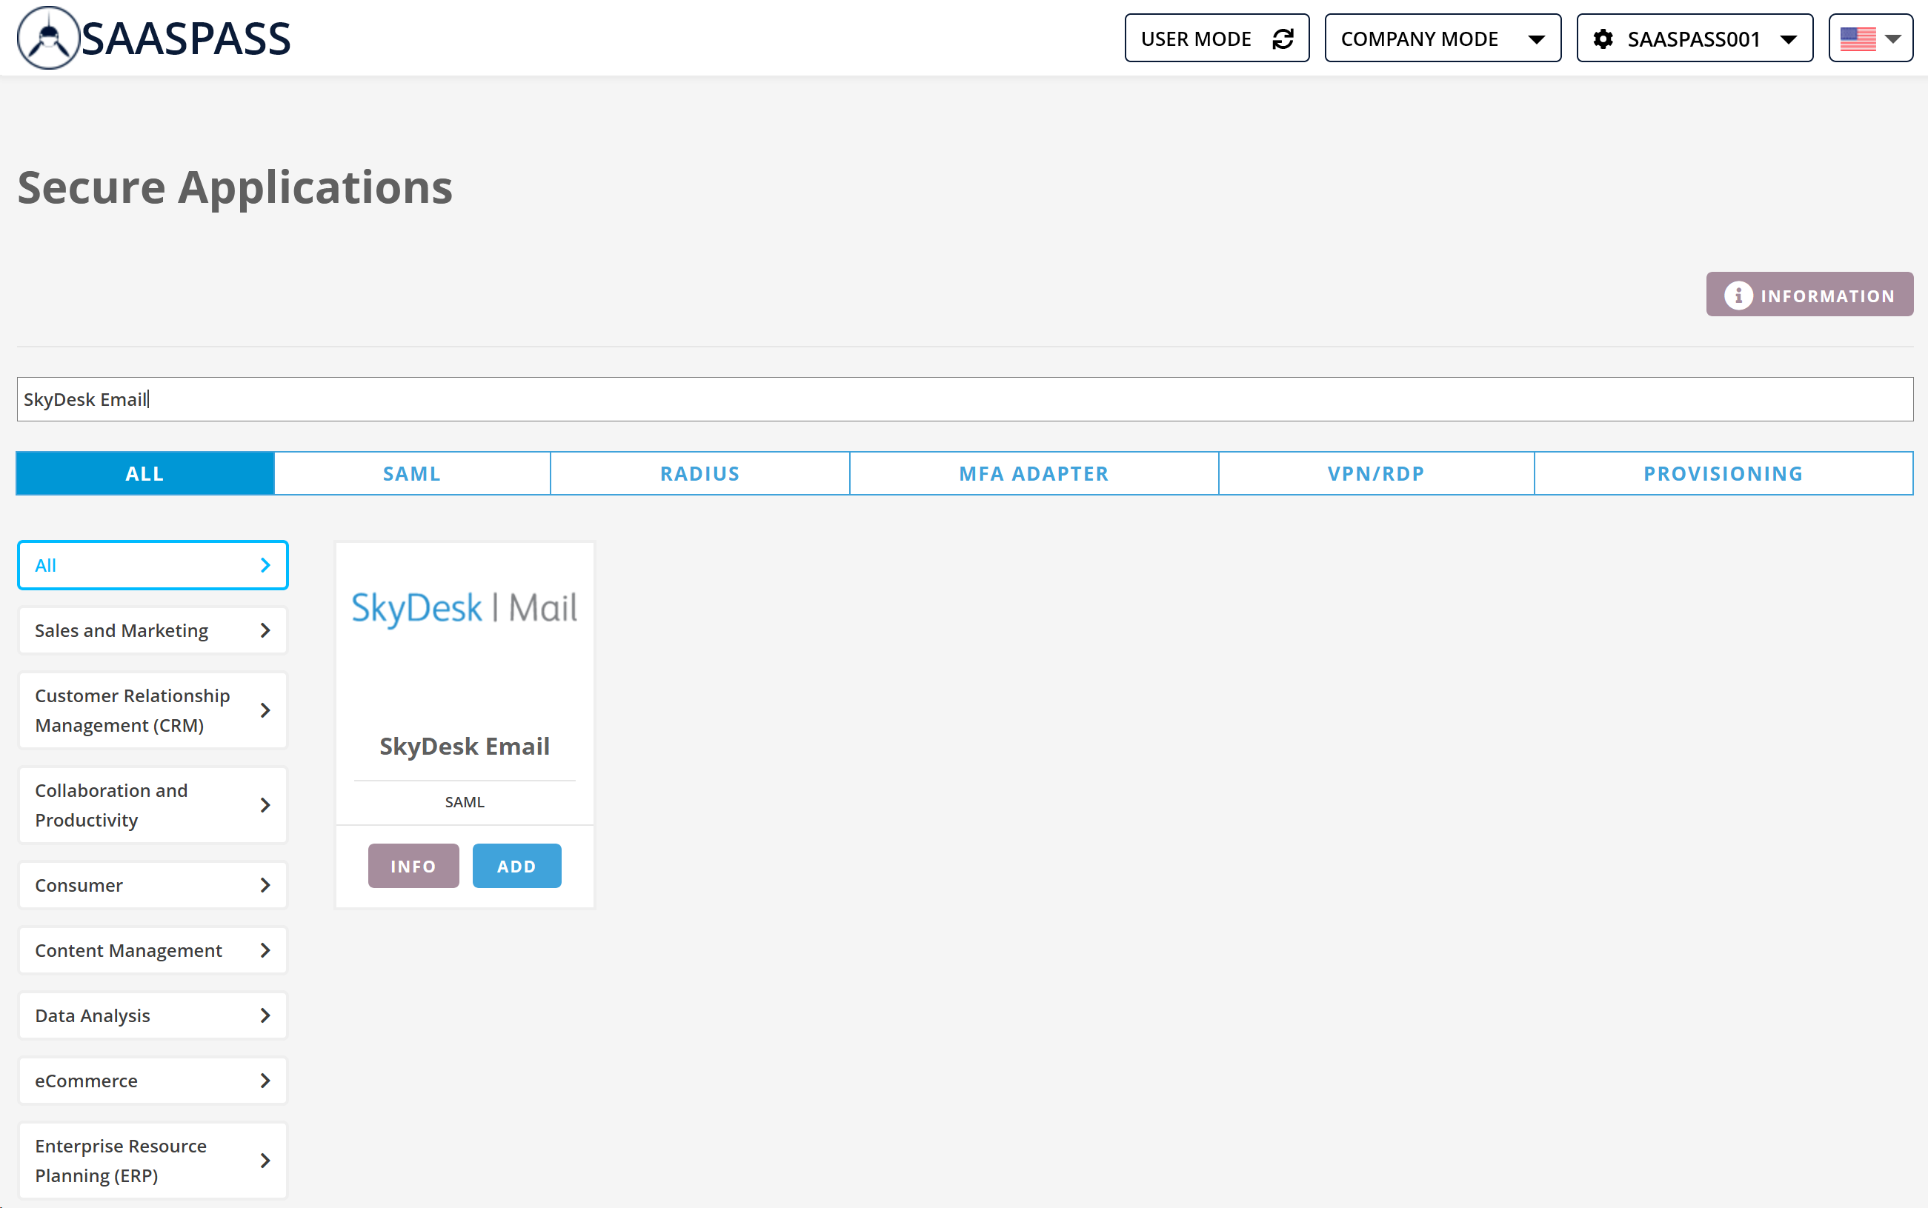The image size is (1928, 1208).
Task: Click the INFORMATION button icon
Action: [1738, 293]
